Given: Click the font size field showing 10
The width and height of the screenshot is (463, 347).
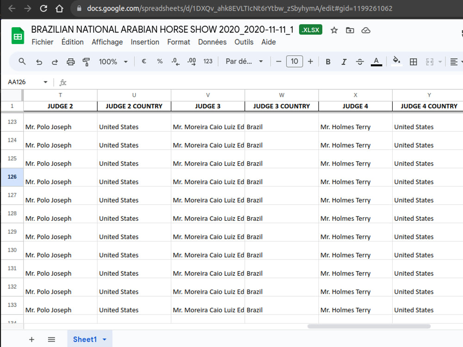Looking at the screenshot, I should tap(294, 62).
